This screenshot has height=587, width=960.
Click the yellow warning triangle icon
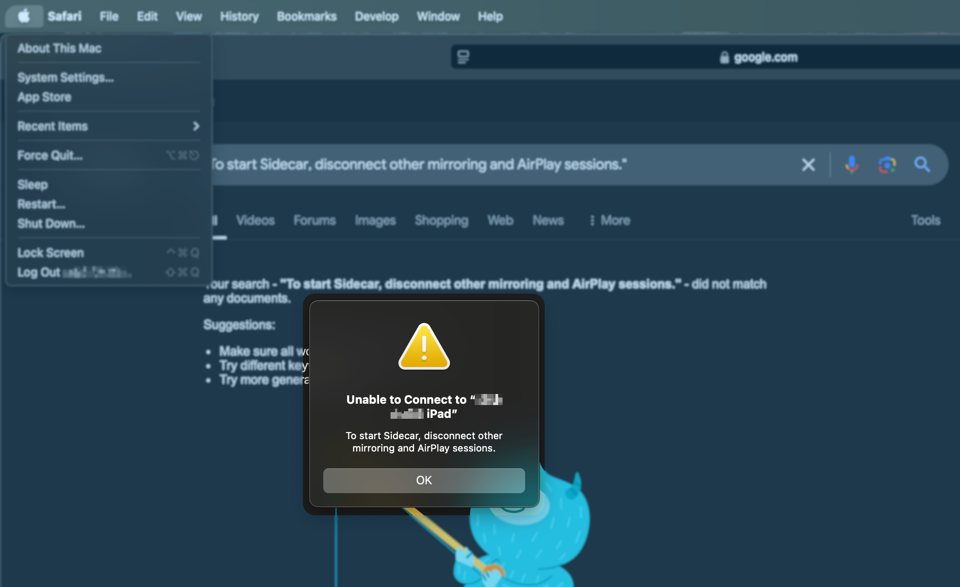point(424,347)
